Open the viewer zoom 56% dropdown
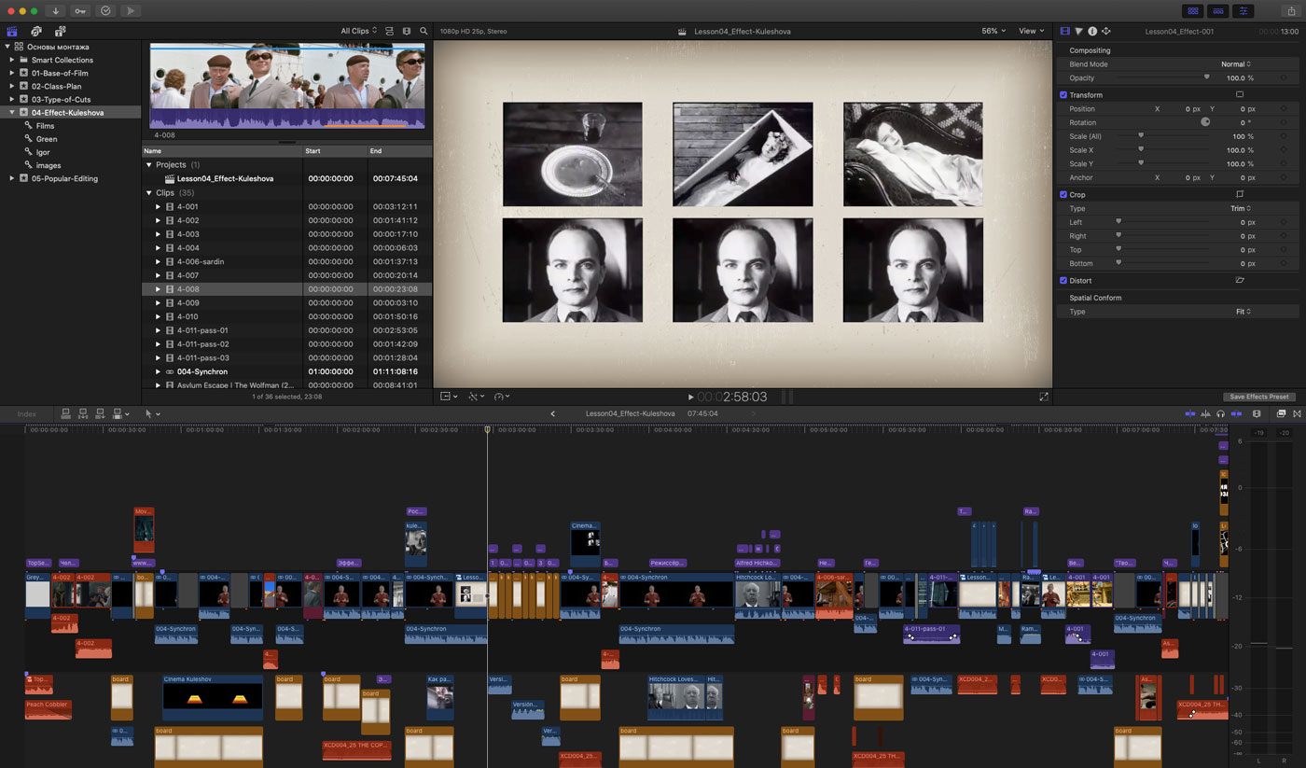Image resolution: width=1306 pixels, height=768 pixels. click(993, 31)
